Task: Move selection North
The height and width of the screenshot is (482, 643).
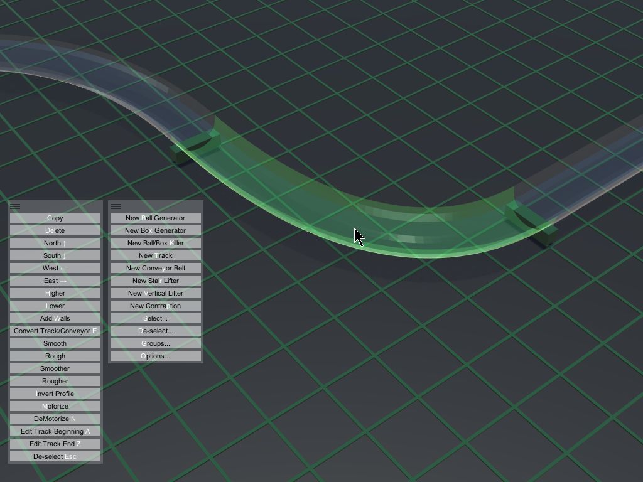Action: 55,243
